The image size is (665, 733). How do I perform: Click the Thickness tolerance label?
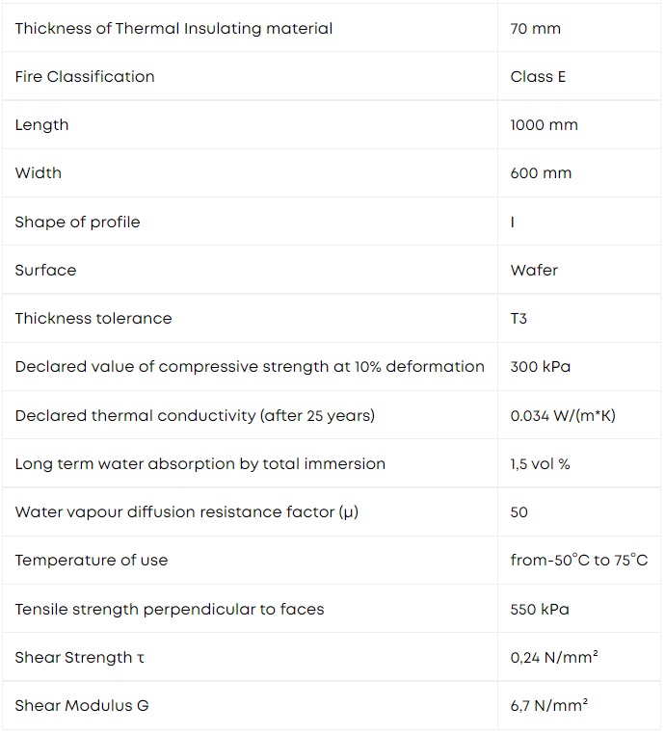(x=93, y=319)
